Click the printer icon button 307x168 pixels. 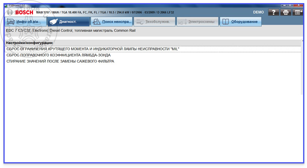(x=285, y=12)
